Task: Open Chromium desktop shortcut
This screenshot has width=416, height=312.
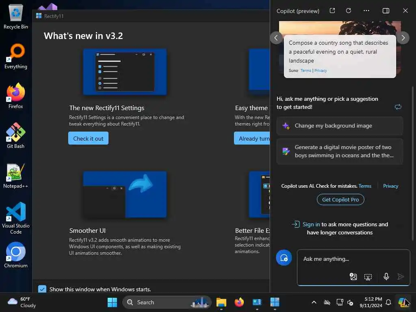Action: (16, 255)
